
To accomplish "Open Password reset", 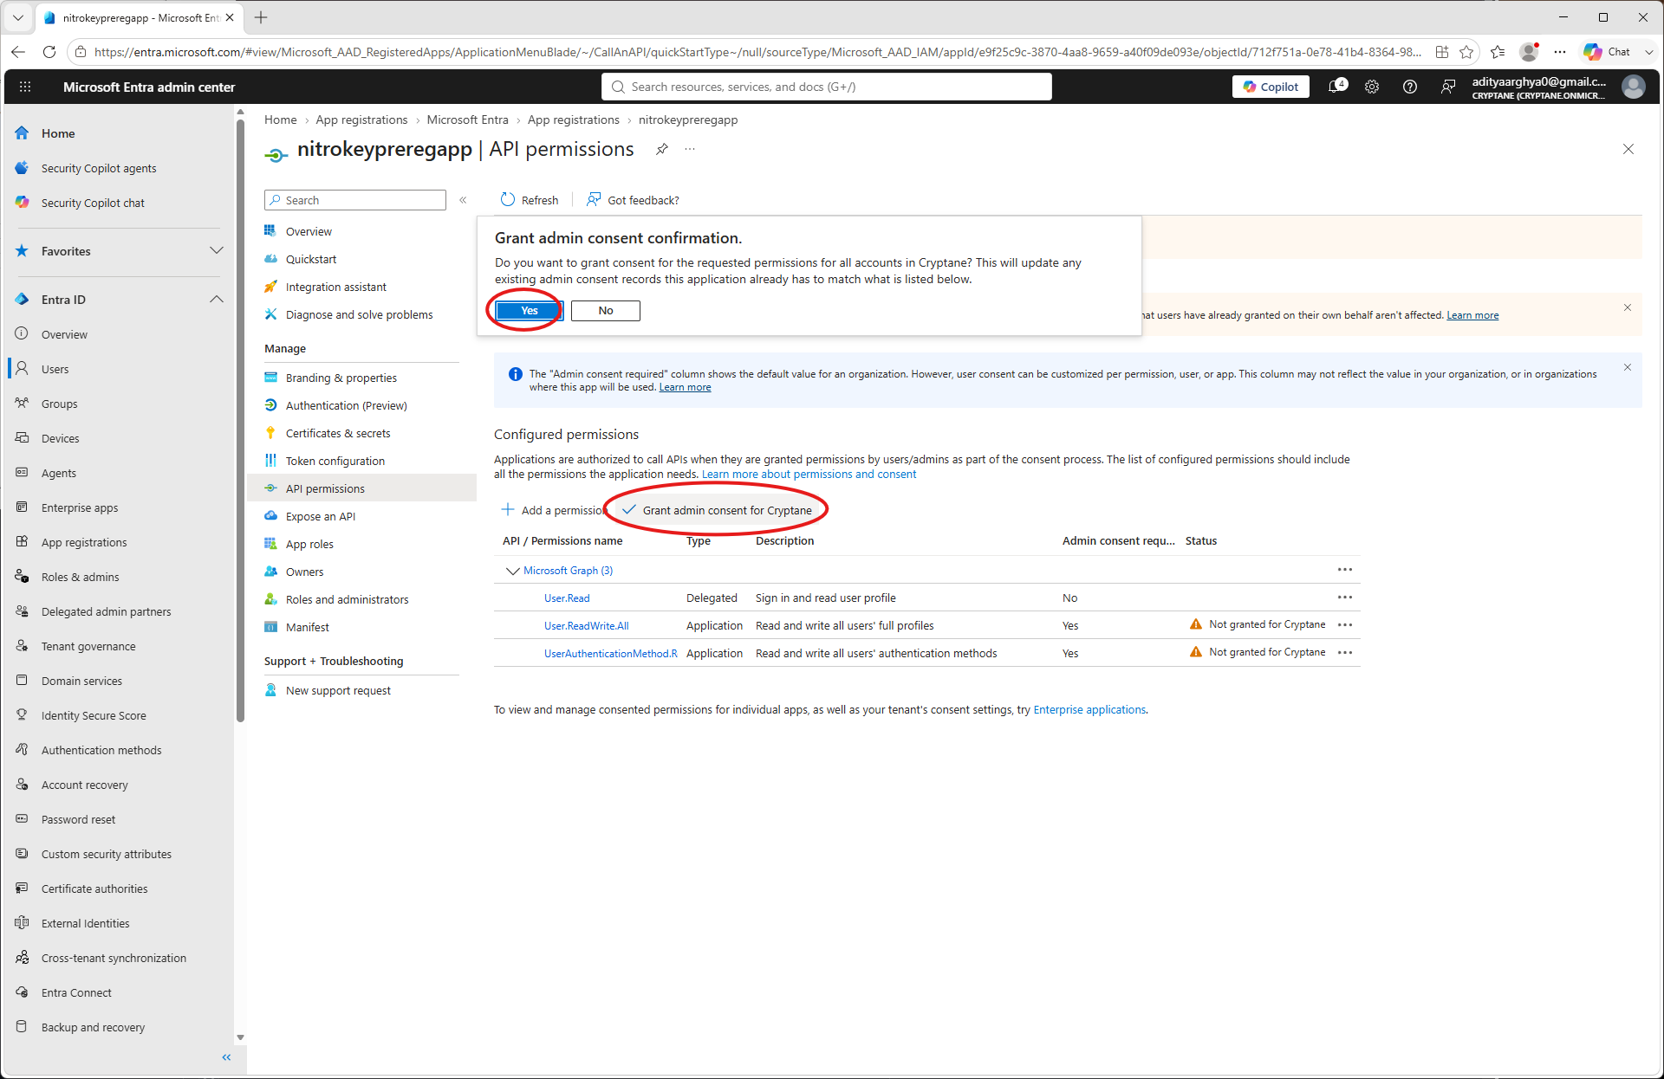I will click(x=78, y=820).
